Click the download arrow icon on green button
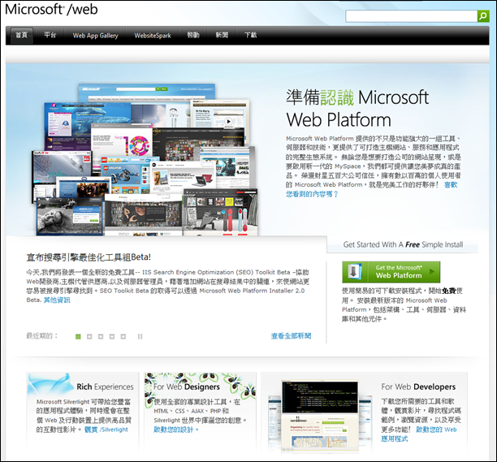The width and height of the screenshot is (497, 462). point(354,271)
